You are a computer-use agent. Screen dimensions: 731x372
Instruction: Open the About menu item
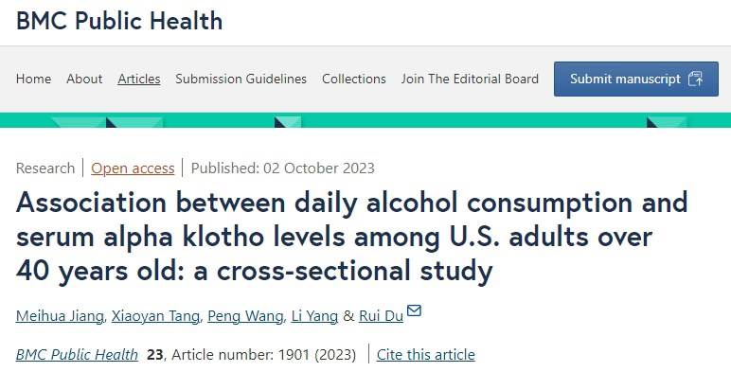(84, 79)
